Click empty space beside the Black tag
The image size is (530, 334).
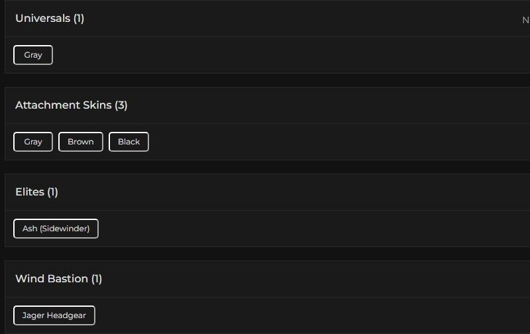coord(298,142)
